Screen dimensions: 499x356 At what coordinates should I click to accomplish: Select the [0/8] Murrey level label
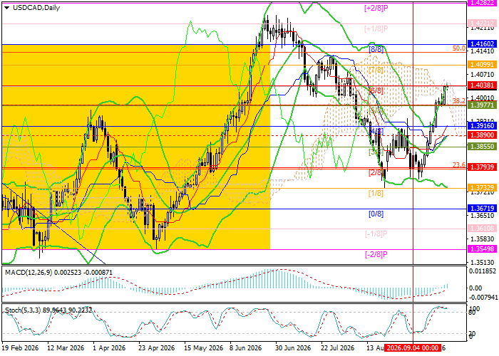(376, 214)
